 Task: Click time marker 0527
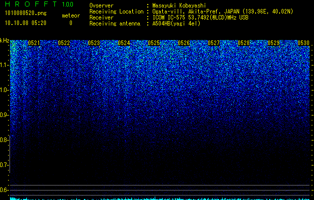(x=214, y=43)
